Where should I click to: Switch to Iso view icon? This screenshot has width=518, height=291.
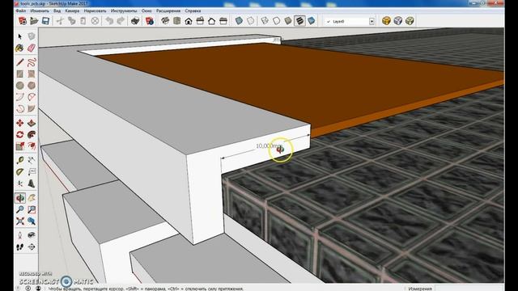165,21
